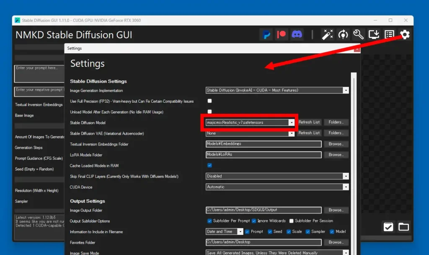Open the Discord icon in the toolbar
429x255 pixels.
297,34
